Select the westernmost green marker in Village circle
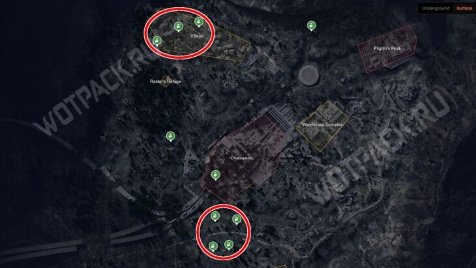The image size is (476, 268). pyautogui.click(x=157, y=41)
